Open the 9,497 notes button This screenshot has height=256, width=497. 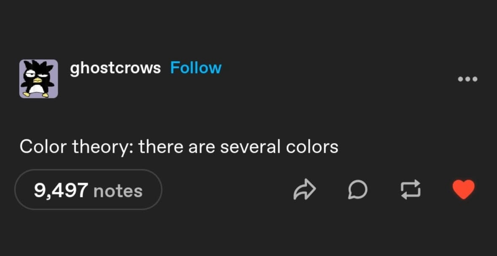click(88, 189)
